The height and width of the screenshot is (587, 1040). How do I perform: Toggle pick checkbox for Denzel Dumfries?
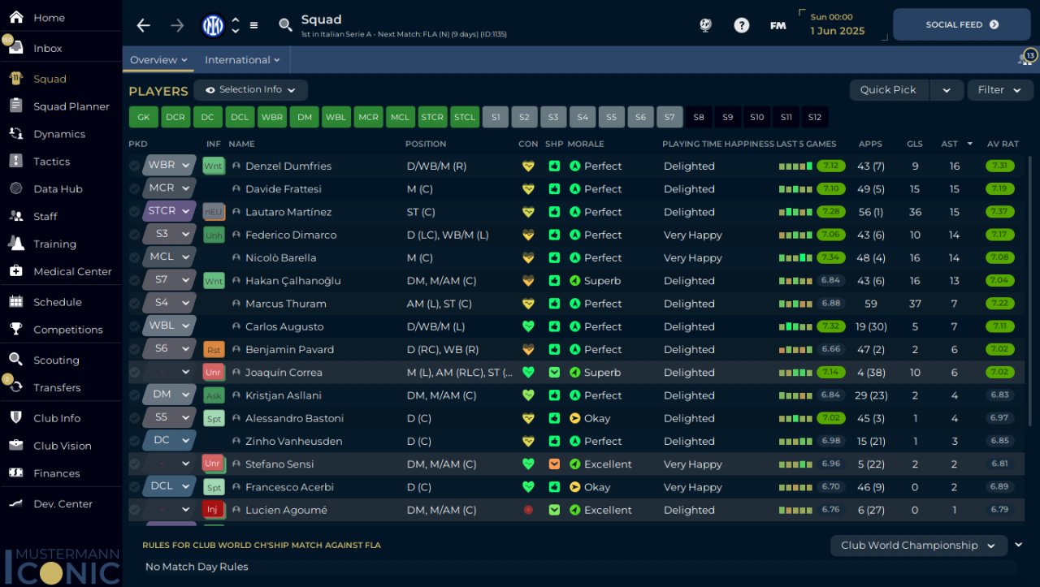point(135,166)
